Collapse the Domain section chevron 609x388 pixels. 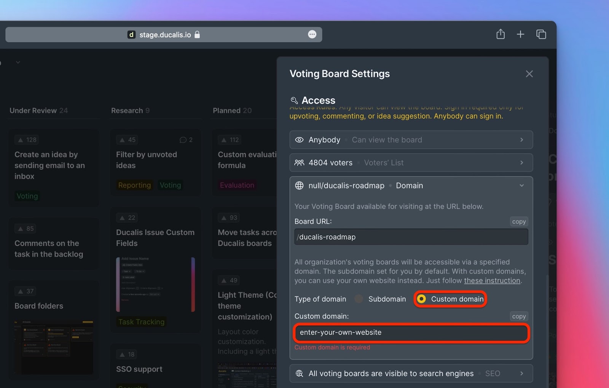(522, 186)
